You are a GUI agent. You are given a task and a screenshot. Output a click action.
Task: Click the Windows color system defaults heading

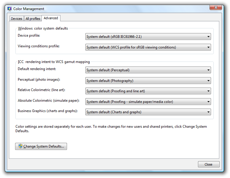(x=43, y=28)
